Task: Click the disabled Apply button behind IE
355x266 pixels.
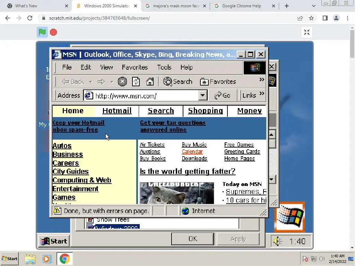Action: [x=238, y=239]
